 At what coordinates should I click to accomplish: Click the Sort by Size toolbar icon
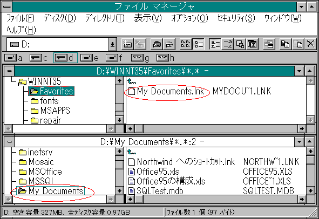[x=240, y=44]
